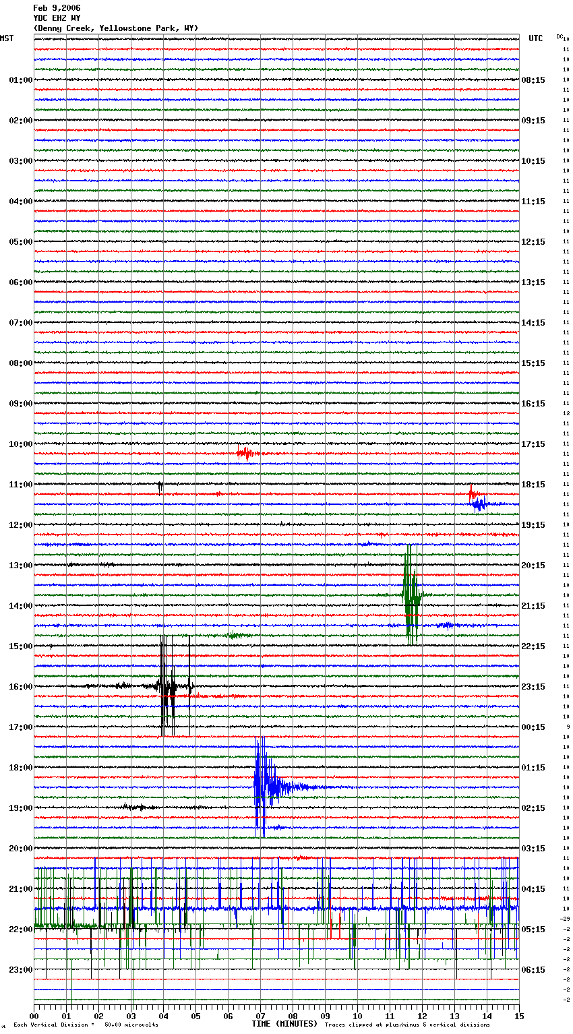Select the '08:00' MST time label
This screenshot has height=1034, width=573.
21,363
